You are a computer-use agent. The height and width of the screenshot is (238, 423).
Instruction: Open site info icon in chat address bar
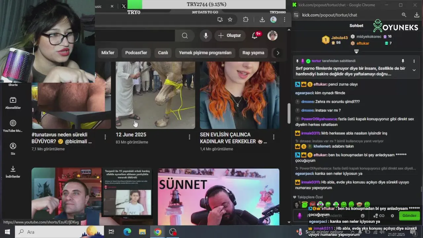[x=296, y=15]
